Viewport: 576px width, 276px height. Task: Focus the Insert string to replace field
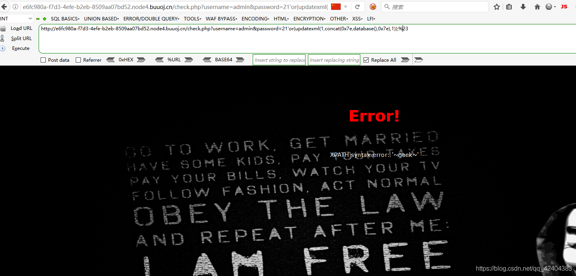(x=279, y=60)
